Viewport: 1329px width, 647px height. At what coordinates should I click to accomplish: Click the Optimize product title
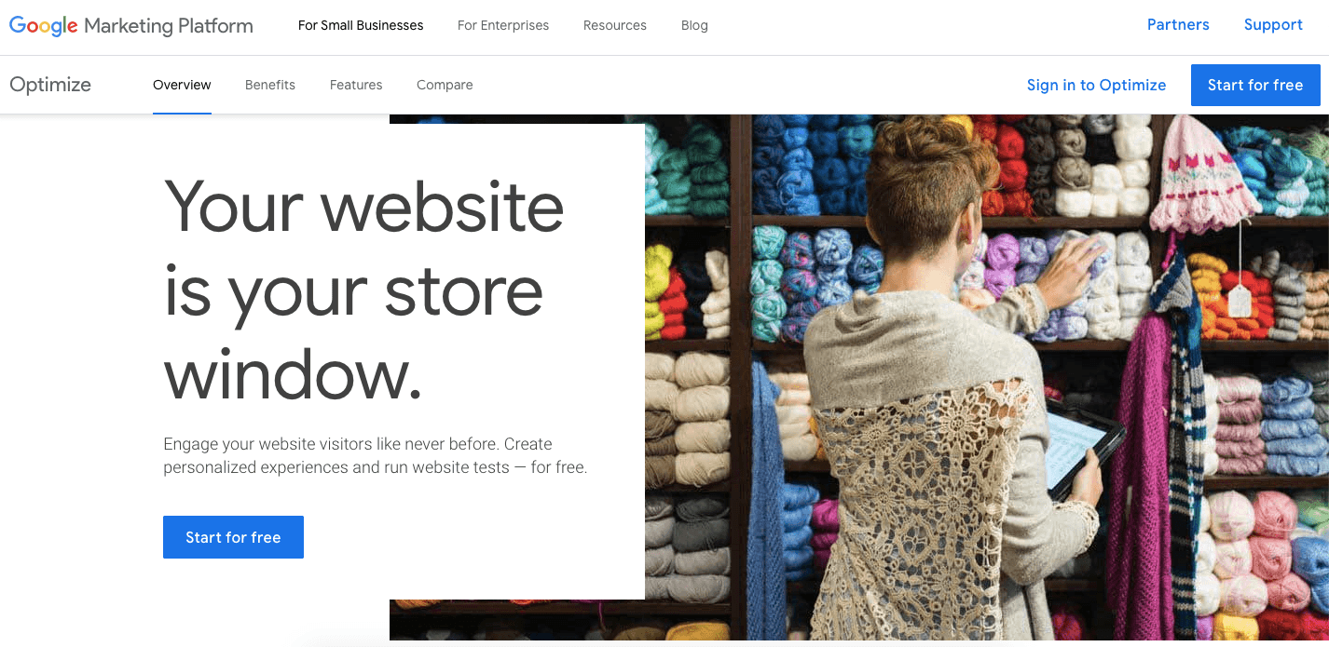pos(50,85)
